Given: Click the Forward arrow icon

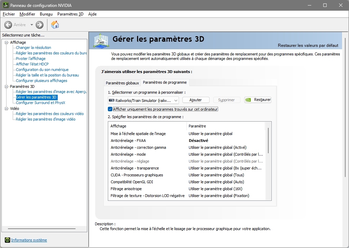Looking at the screenshot, I should pos(40,25).
